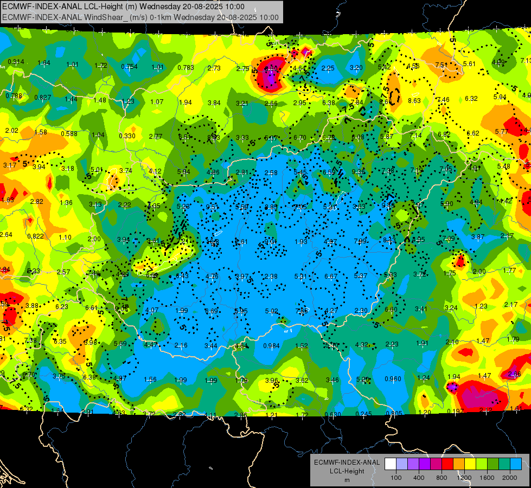Click the wind shear value 5.77

502,131
